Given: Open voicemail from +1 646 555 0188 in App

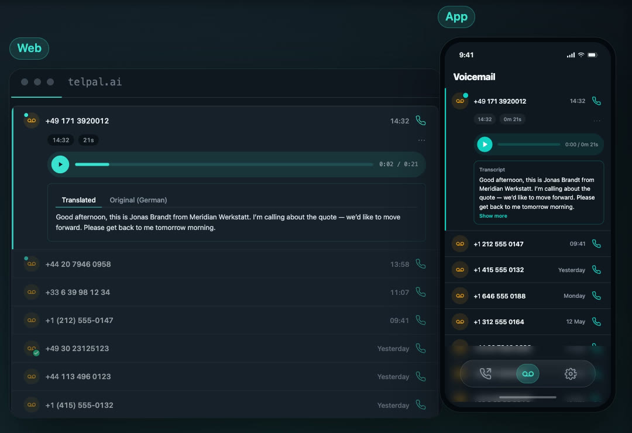Looking at the screenshot, I should (x=528, y=295).
